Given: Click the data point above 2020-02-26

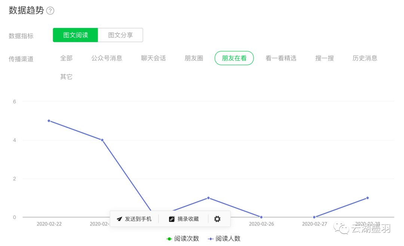Looking at the screenshot, I should click(x=261, y=217).
